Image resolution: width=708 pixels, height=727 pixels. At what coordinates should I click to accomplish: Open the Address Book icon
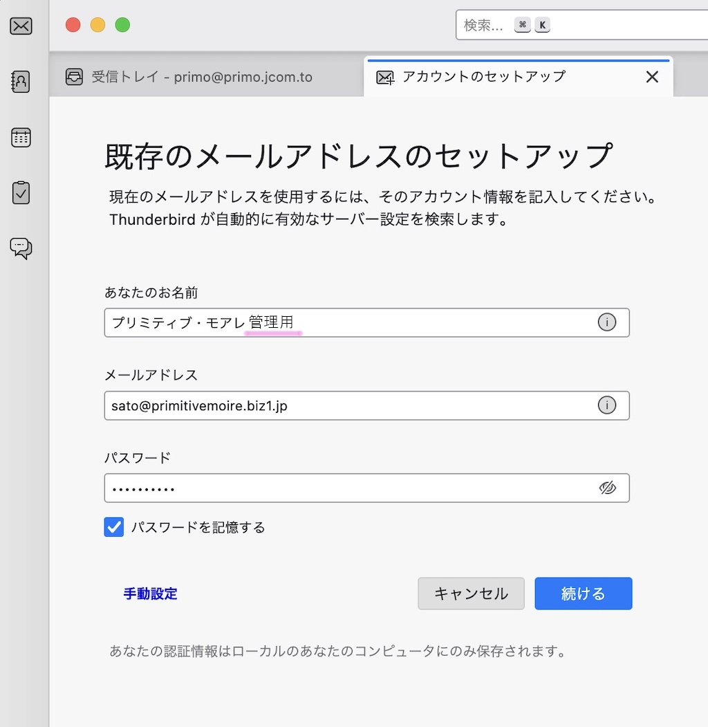pos(21,82)
